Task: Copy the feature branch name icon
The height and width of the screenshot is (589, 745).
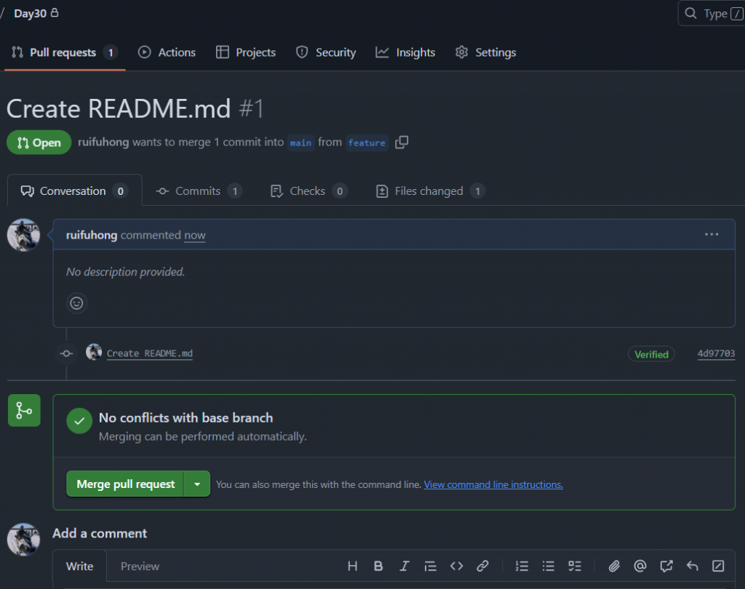Action: 402,142
